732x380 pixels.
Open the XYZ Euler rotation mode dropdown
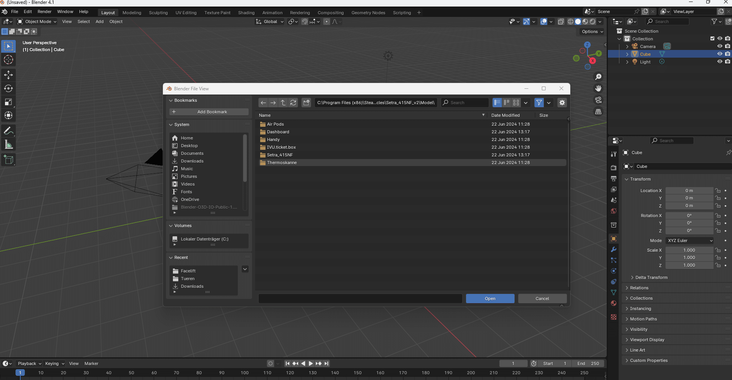point(690,241)
